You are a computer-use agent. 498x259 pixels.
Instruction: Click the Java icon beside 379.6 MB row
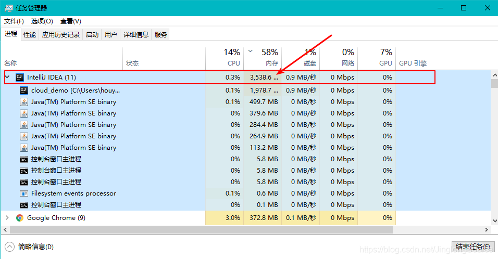24,113
